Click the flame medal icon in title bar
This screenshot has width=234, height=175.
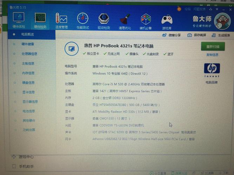tap(179, 9)
